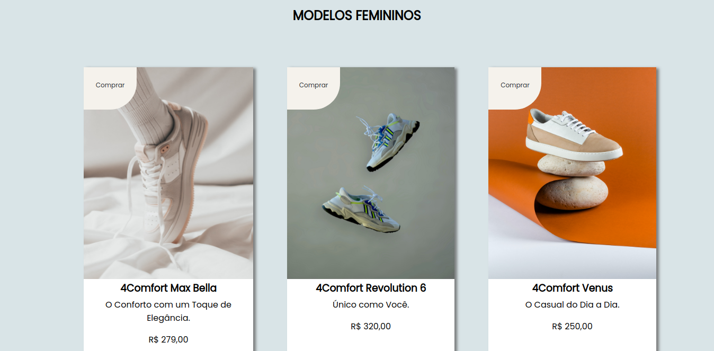The height and width of the screenshot is (351, 714).
Task: Click Comprar on the Venus card
Action: click(515, 85)
